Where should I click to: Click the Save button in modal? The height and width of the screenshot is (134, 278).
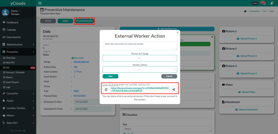110,76
